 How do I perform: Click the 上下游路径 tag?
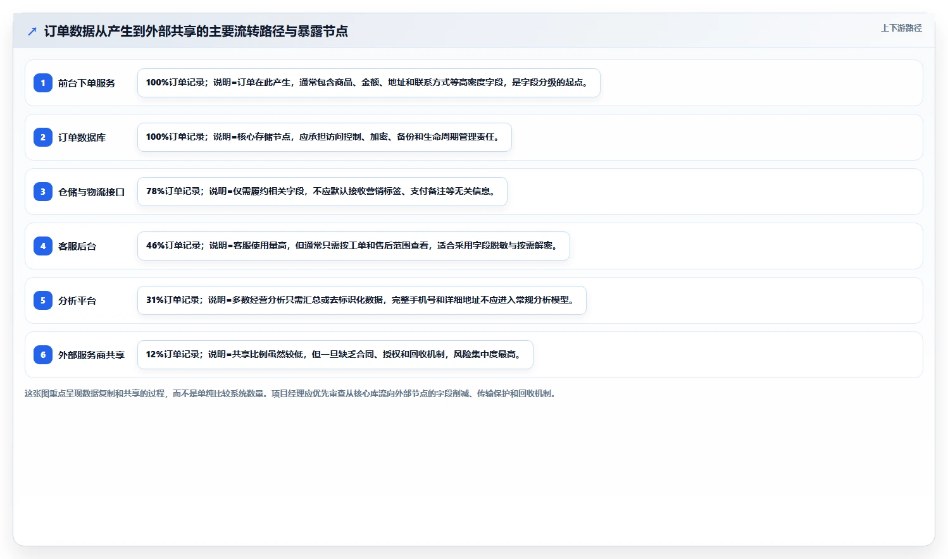tap(901, 28)
